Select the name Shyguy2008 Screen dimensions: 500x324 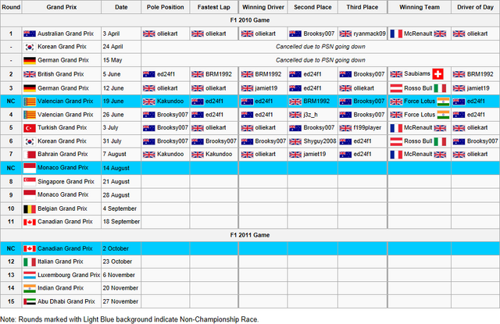(x=320, y=141)
